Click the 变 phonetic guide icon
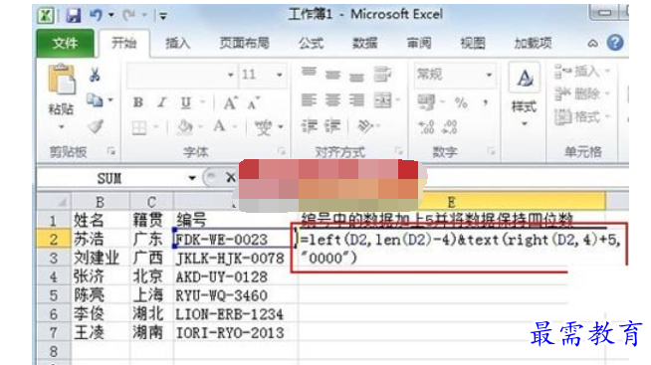The width and height of the screenshot is (651, 365). (264, 127)
